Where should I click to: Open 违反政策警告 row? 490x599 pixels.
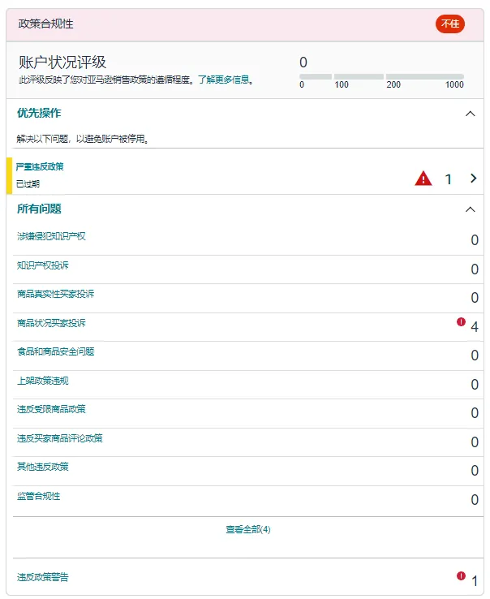tap(43, 577)
